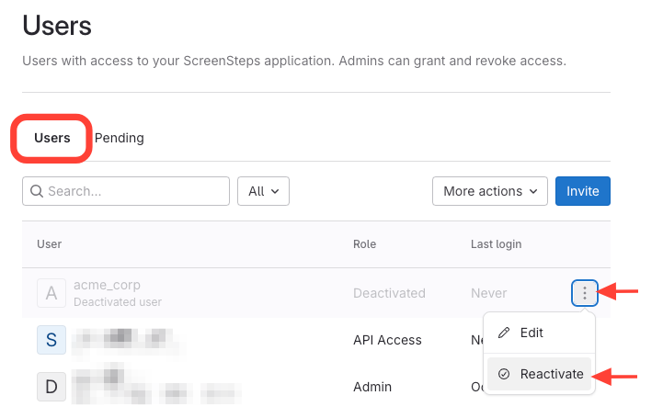Screen dimensions: 663x418
Task: Click the magnifier icon in the search box
Action: (x=38, y=191)
